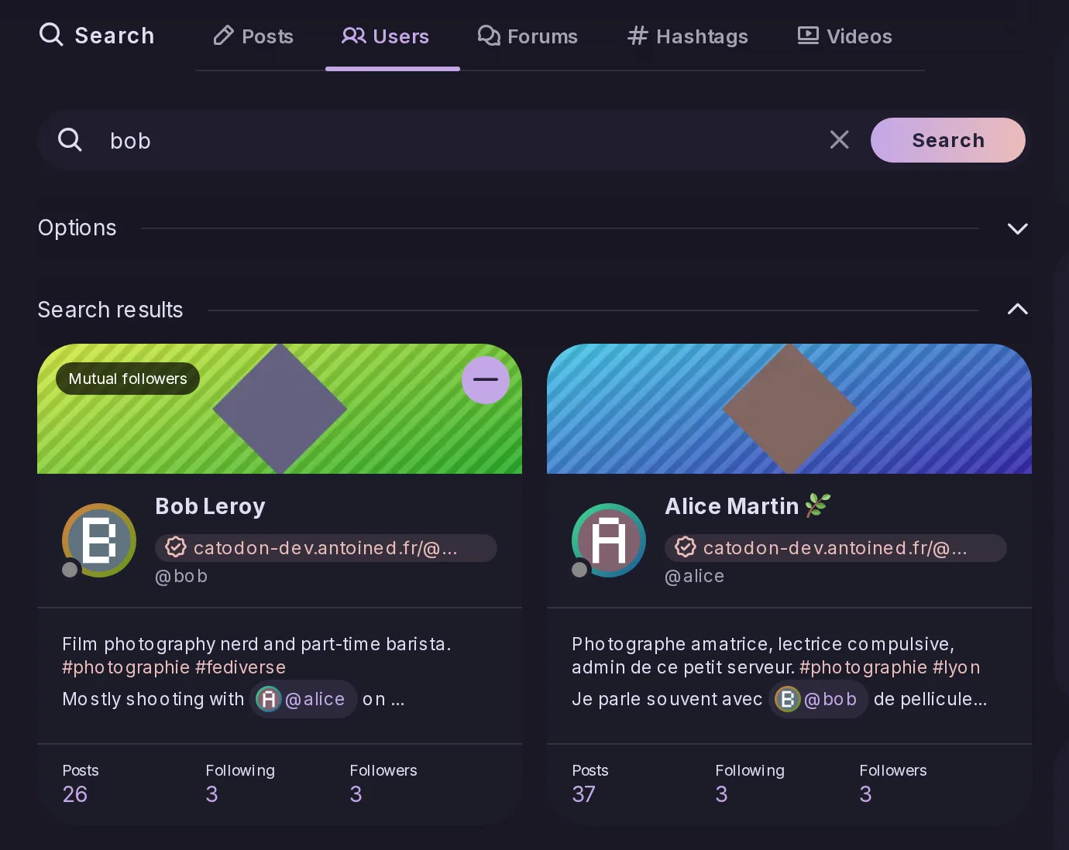
Task: Open Alice's catodon-dev.antoined.fr profile link
Action: 836,548
